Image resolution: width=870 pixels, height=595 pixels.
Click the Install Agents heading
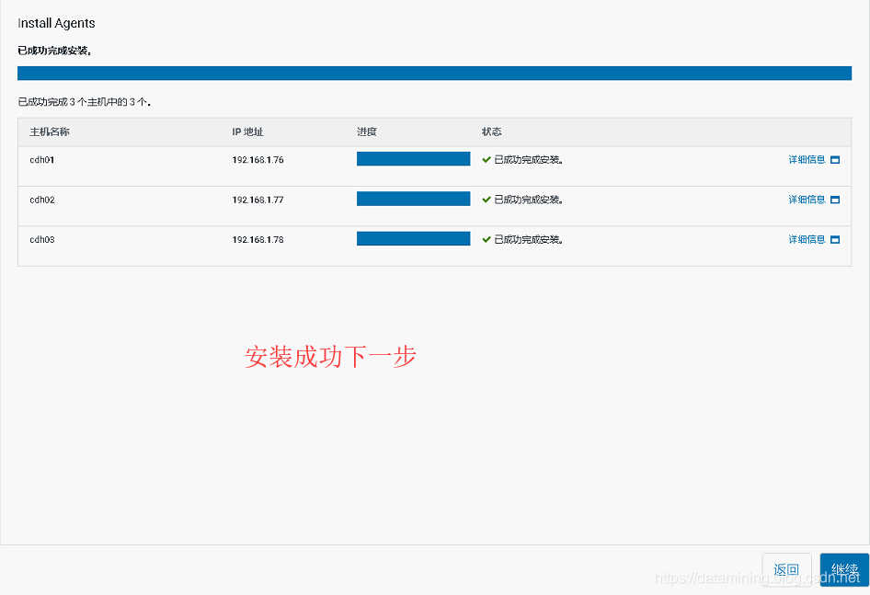57,23
